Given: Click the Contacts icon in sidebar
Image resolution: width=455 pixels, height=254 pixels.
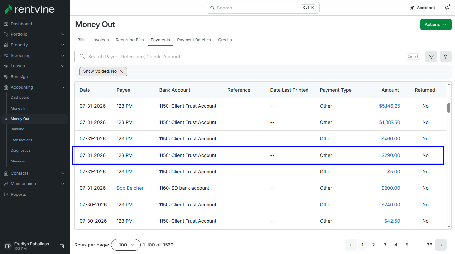Looking at the screenshot, I should click(x=6, y=173).
